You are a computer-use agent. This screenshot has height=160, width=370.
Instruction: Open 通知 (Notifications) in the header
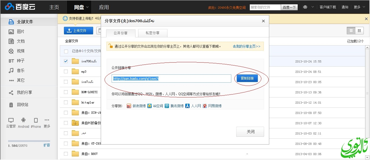coord(345,7)
